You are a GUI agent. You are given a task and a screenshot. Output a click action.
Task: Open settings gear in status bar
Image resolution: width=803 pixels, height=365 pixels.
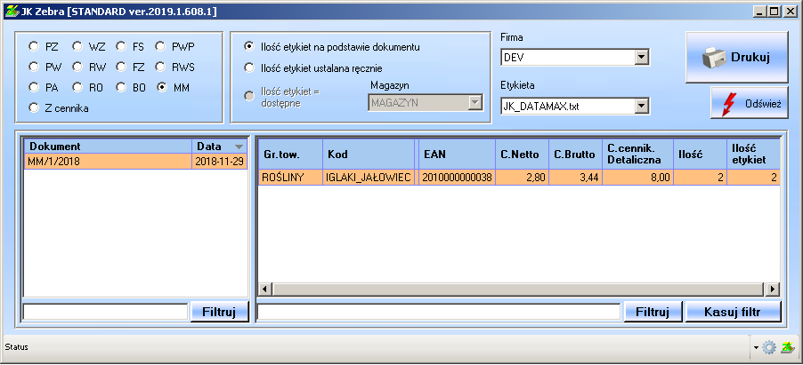[x=769, y=347]
